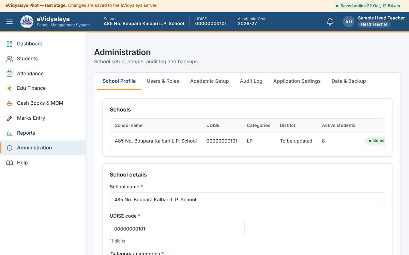Viewport: 409px width, 255px height.
Task: Click the Marks Entry pencil icon
Action: (x=10, y=118)
